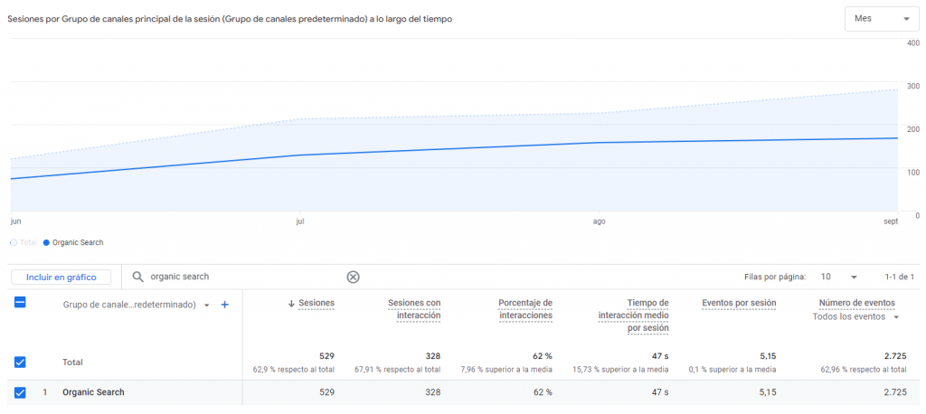
Task: Expand the Todos los eventos dropdown
Action: [x=855, y=317]
